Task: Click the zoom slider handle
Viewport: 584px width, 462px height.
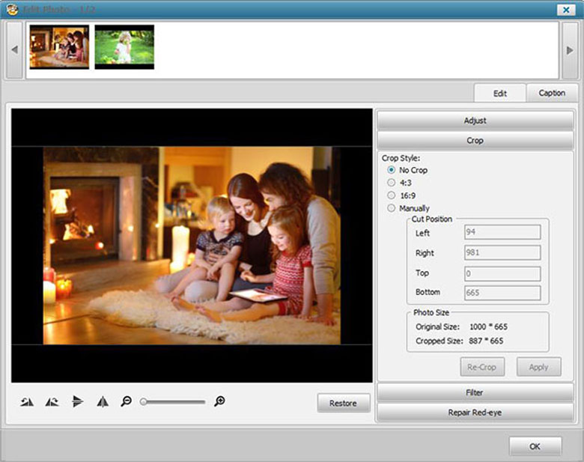Action: (144, 401)
